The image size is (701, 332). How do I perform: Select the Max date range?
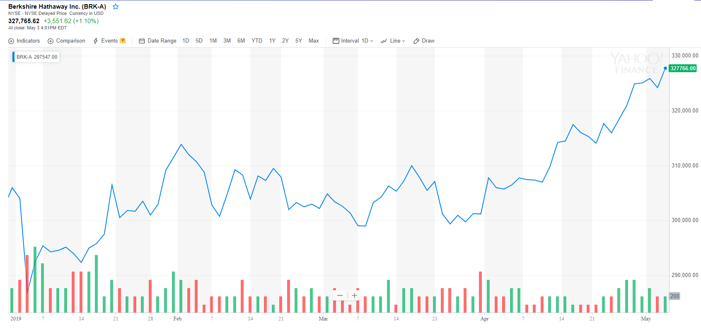[314, 41]
